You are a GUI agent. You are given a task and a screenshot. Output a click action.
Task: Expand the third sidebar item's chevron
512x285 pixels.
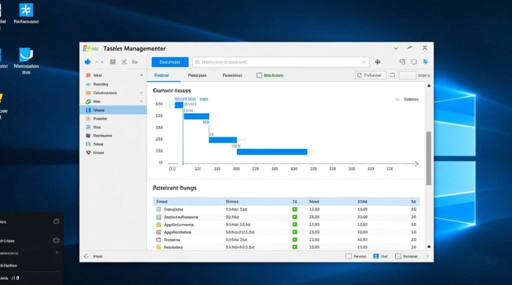click(141, 93)
